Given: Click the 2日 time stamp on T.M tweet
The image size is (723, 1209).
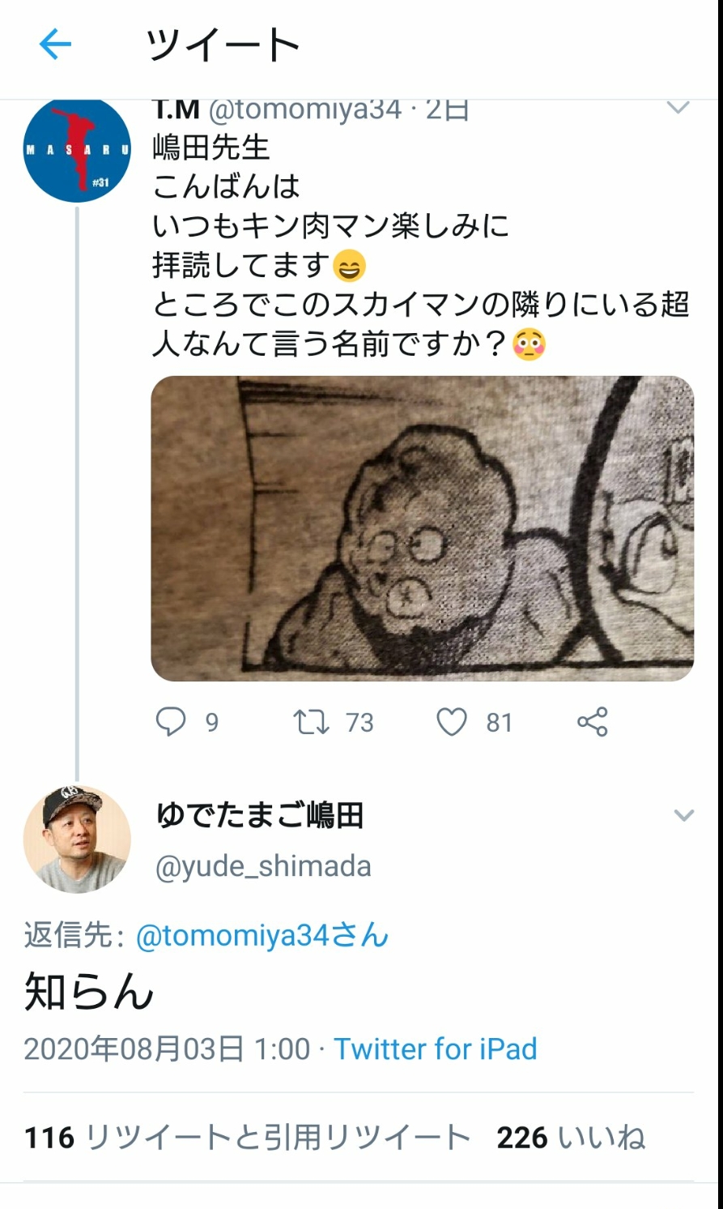Looking at the screenshot, I should (x=448, y=109).
